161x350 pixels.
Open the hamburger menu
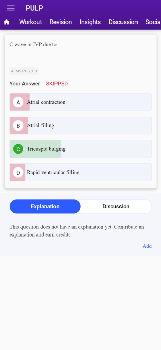[x=11, y=8]
